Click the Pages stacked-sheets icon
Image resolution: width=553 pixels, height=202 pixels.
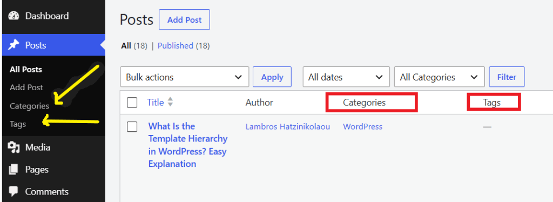click(14, 170)
